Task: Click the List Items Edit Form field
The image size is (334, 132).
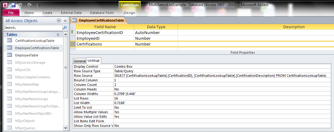Action: (x=222, y=121)
